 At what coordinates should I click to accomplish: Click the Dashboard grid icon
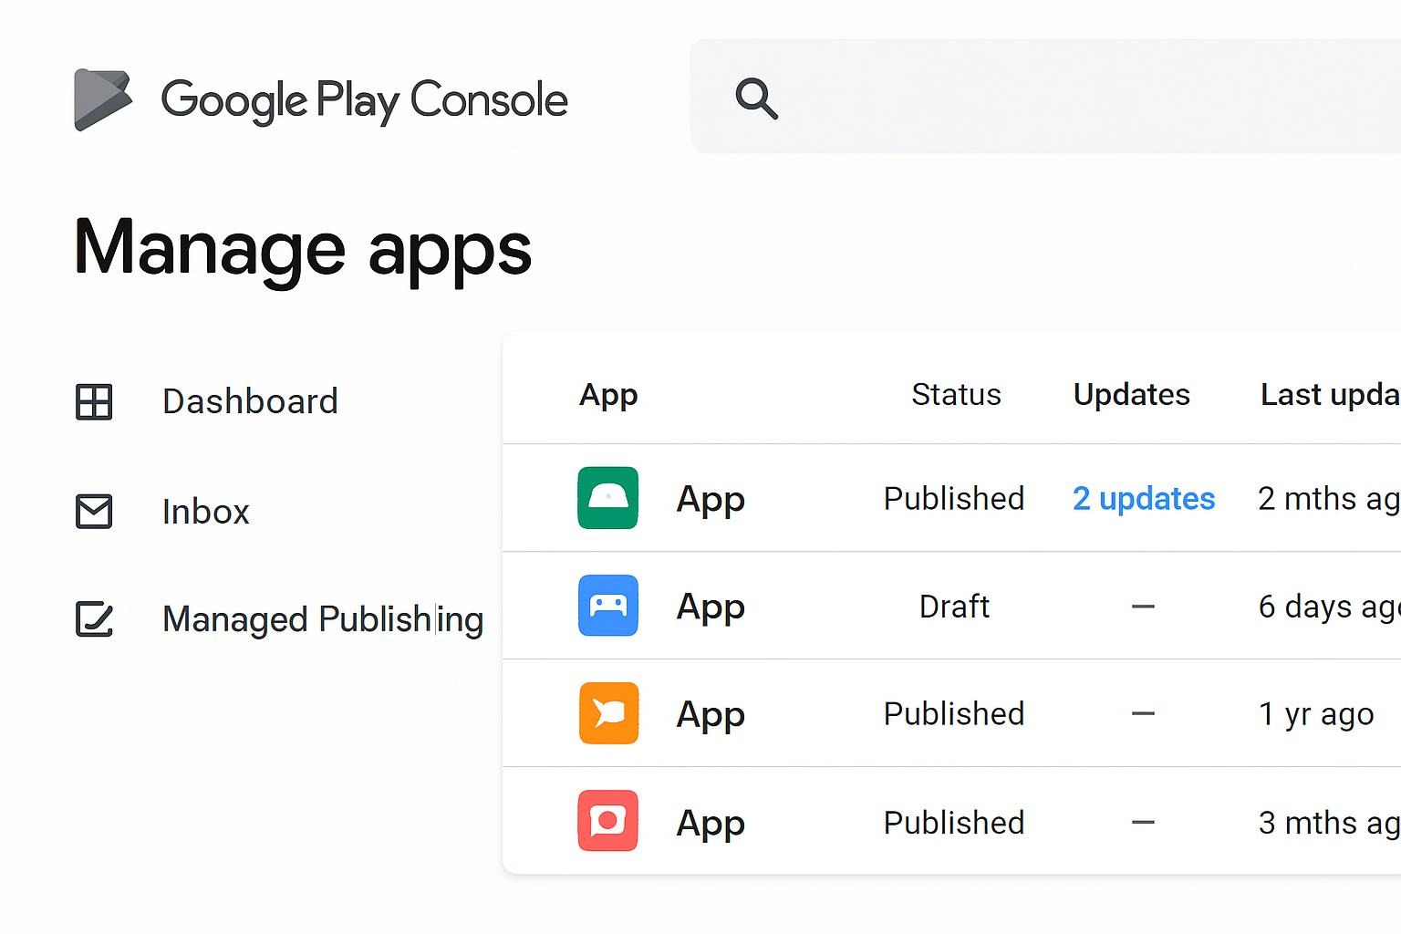(93, 401)
